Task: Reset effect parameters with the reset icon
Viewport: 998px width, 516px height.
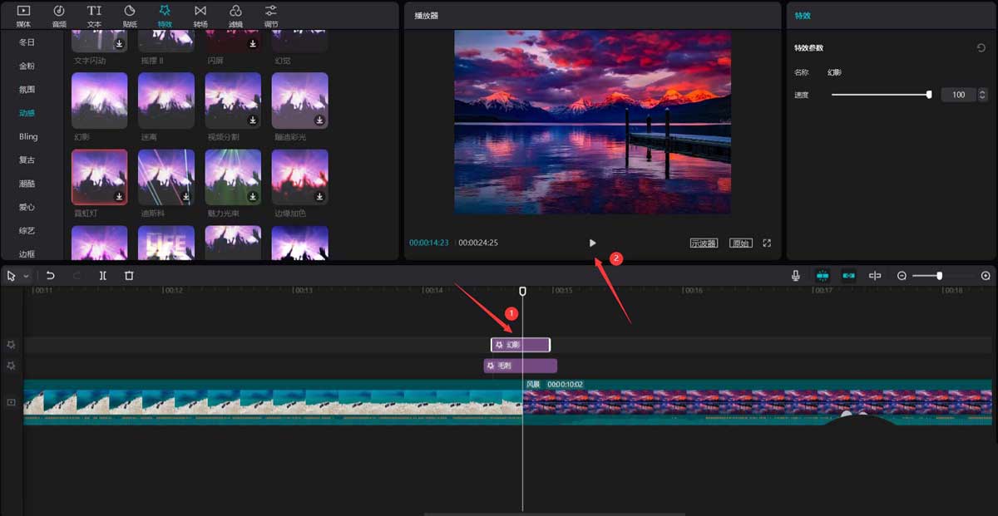Action: 981,48
